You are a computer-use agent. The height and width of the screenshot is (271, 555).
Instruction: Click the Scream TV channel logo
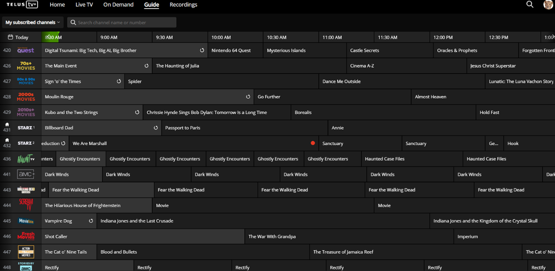[26, 204]
